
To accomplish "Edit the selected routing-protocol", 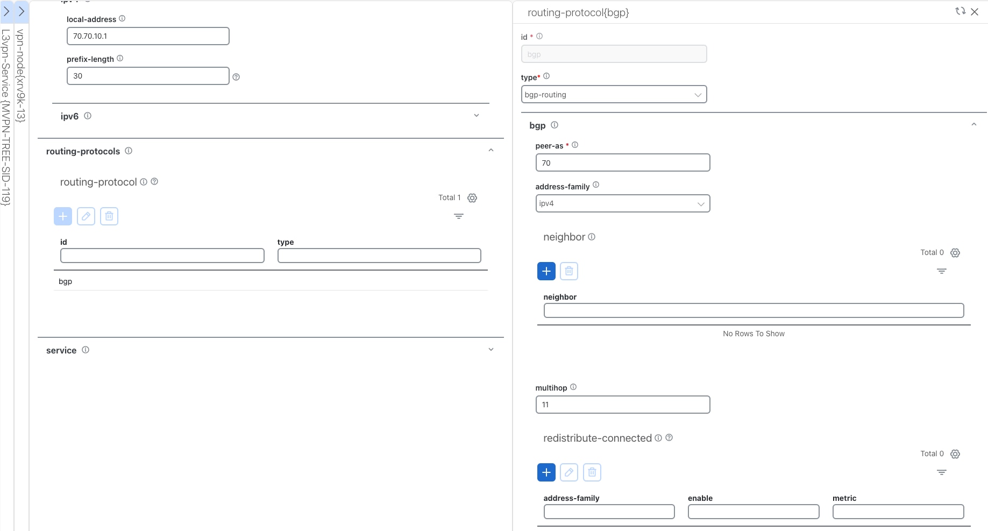I will (86, 216).
